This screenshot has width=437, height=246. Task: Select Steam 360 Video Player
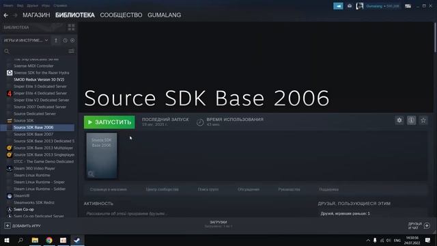(34, 169)
